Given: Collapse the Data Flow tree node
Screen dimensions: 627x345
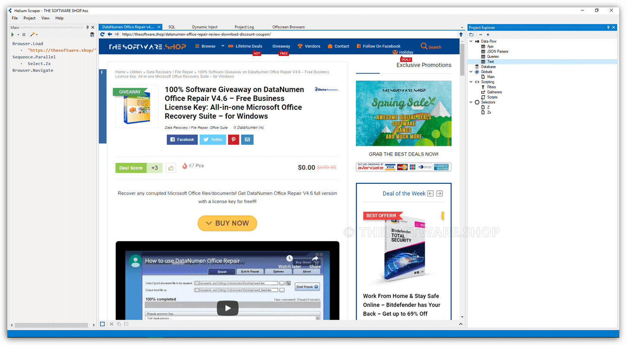Looking at the screenshot, I should 471,41.
